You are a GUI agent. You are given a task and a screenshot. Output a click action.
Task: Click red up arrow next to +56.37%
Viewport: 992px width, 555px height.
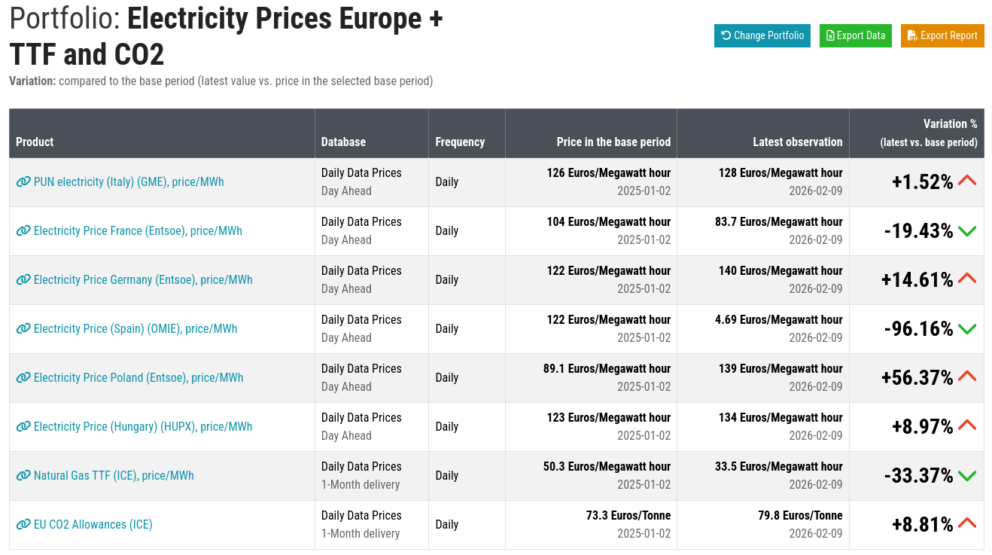point(967,377)
